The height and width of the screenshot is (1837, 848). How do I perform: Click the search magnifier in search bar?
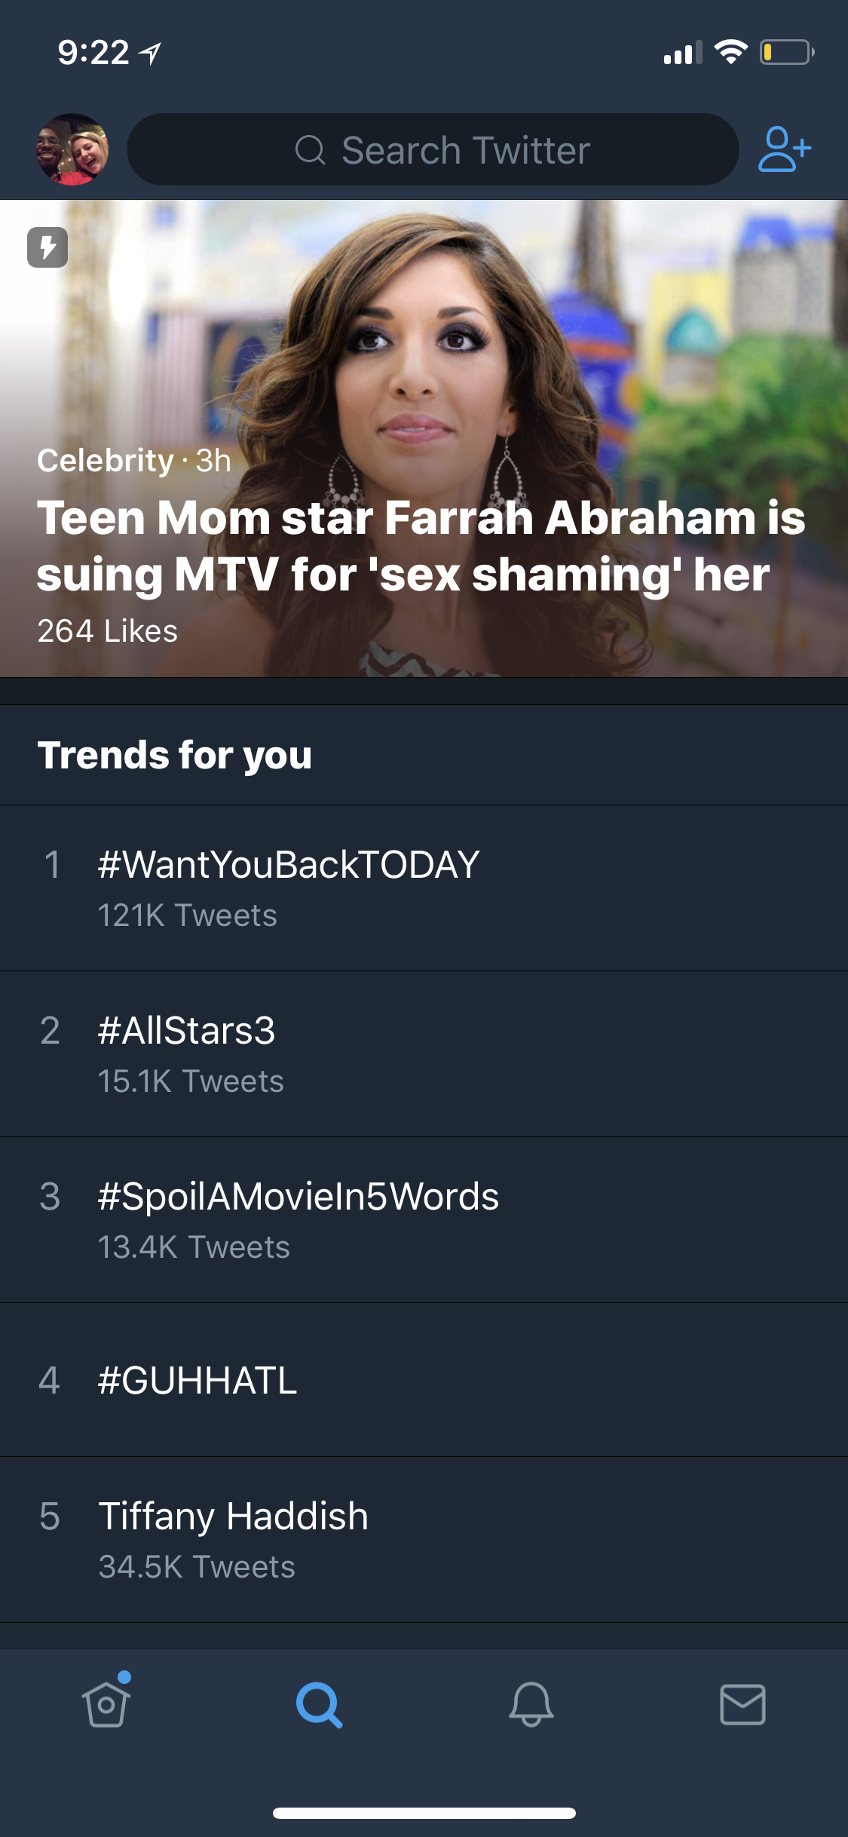310,150
